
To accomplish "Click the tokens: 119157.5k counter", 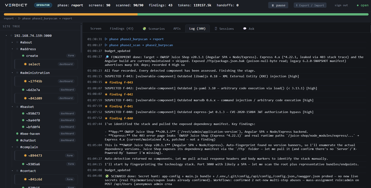I will (x=195, y=5).
